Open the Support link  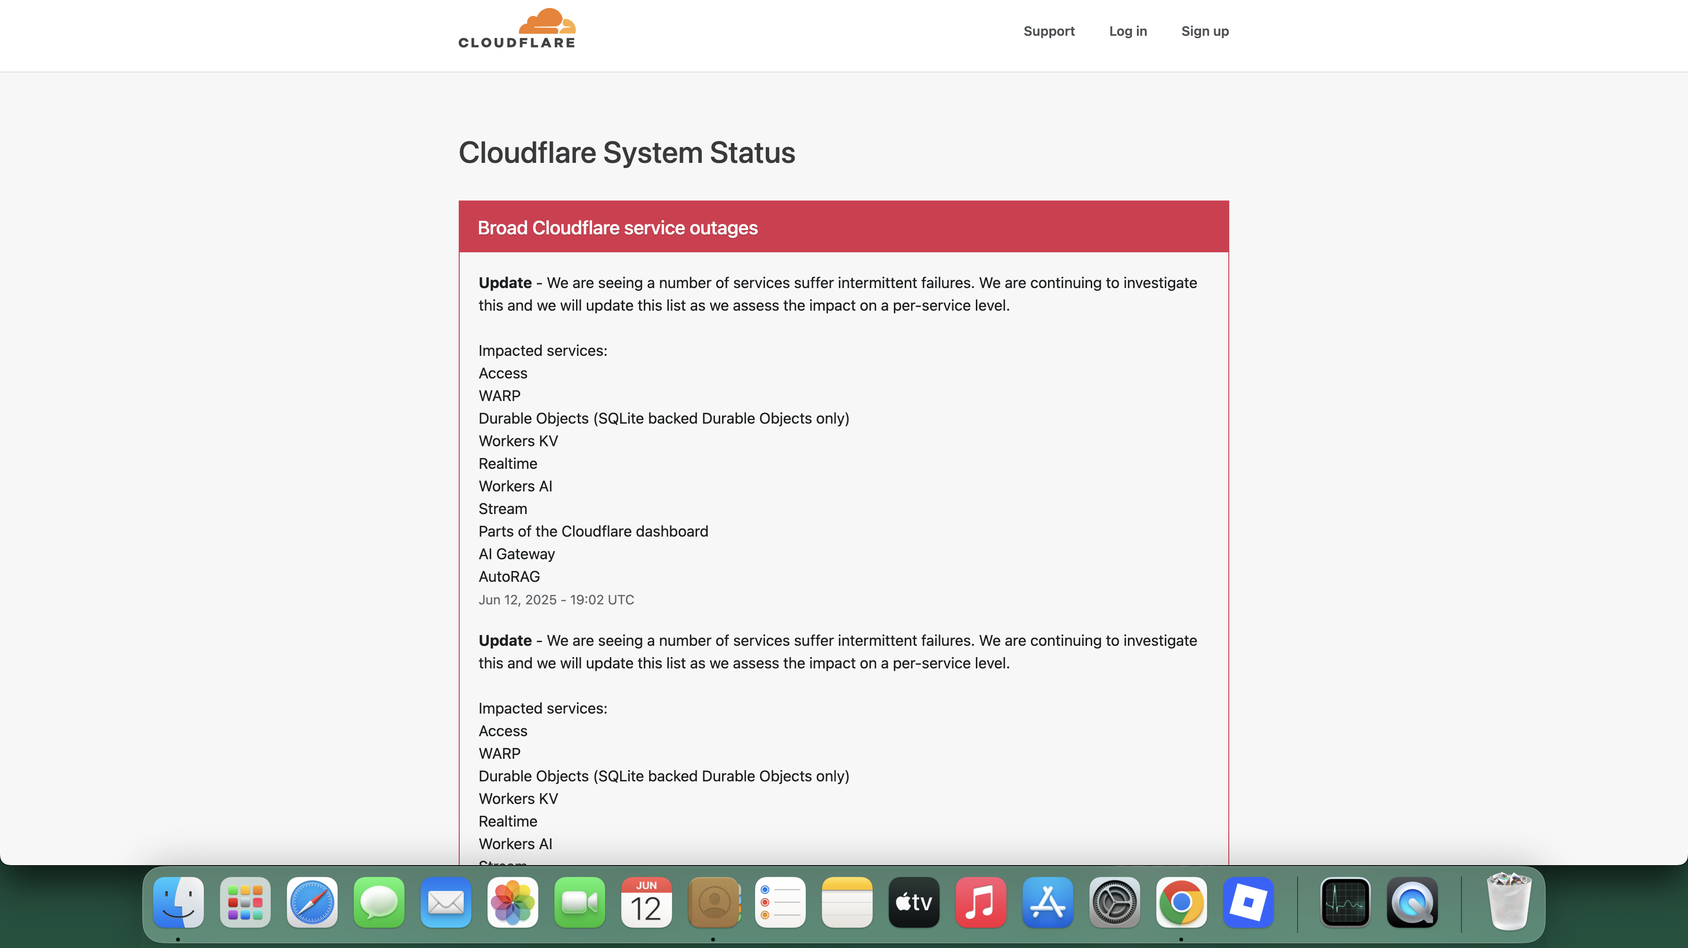[x=1048, y=31]
